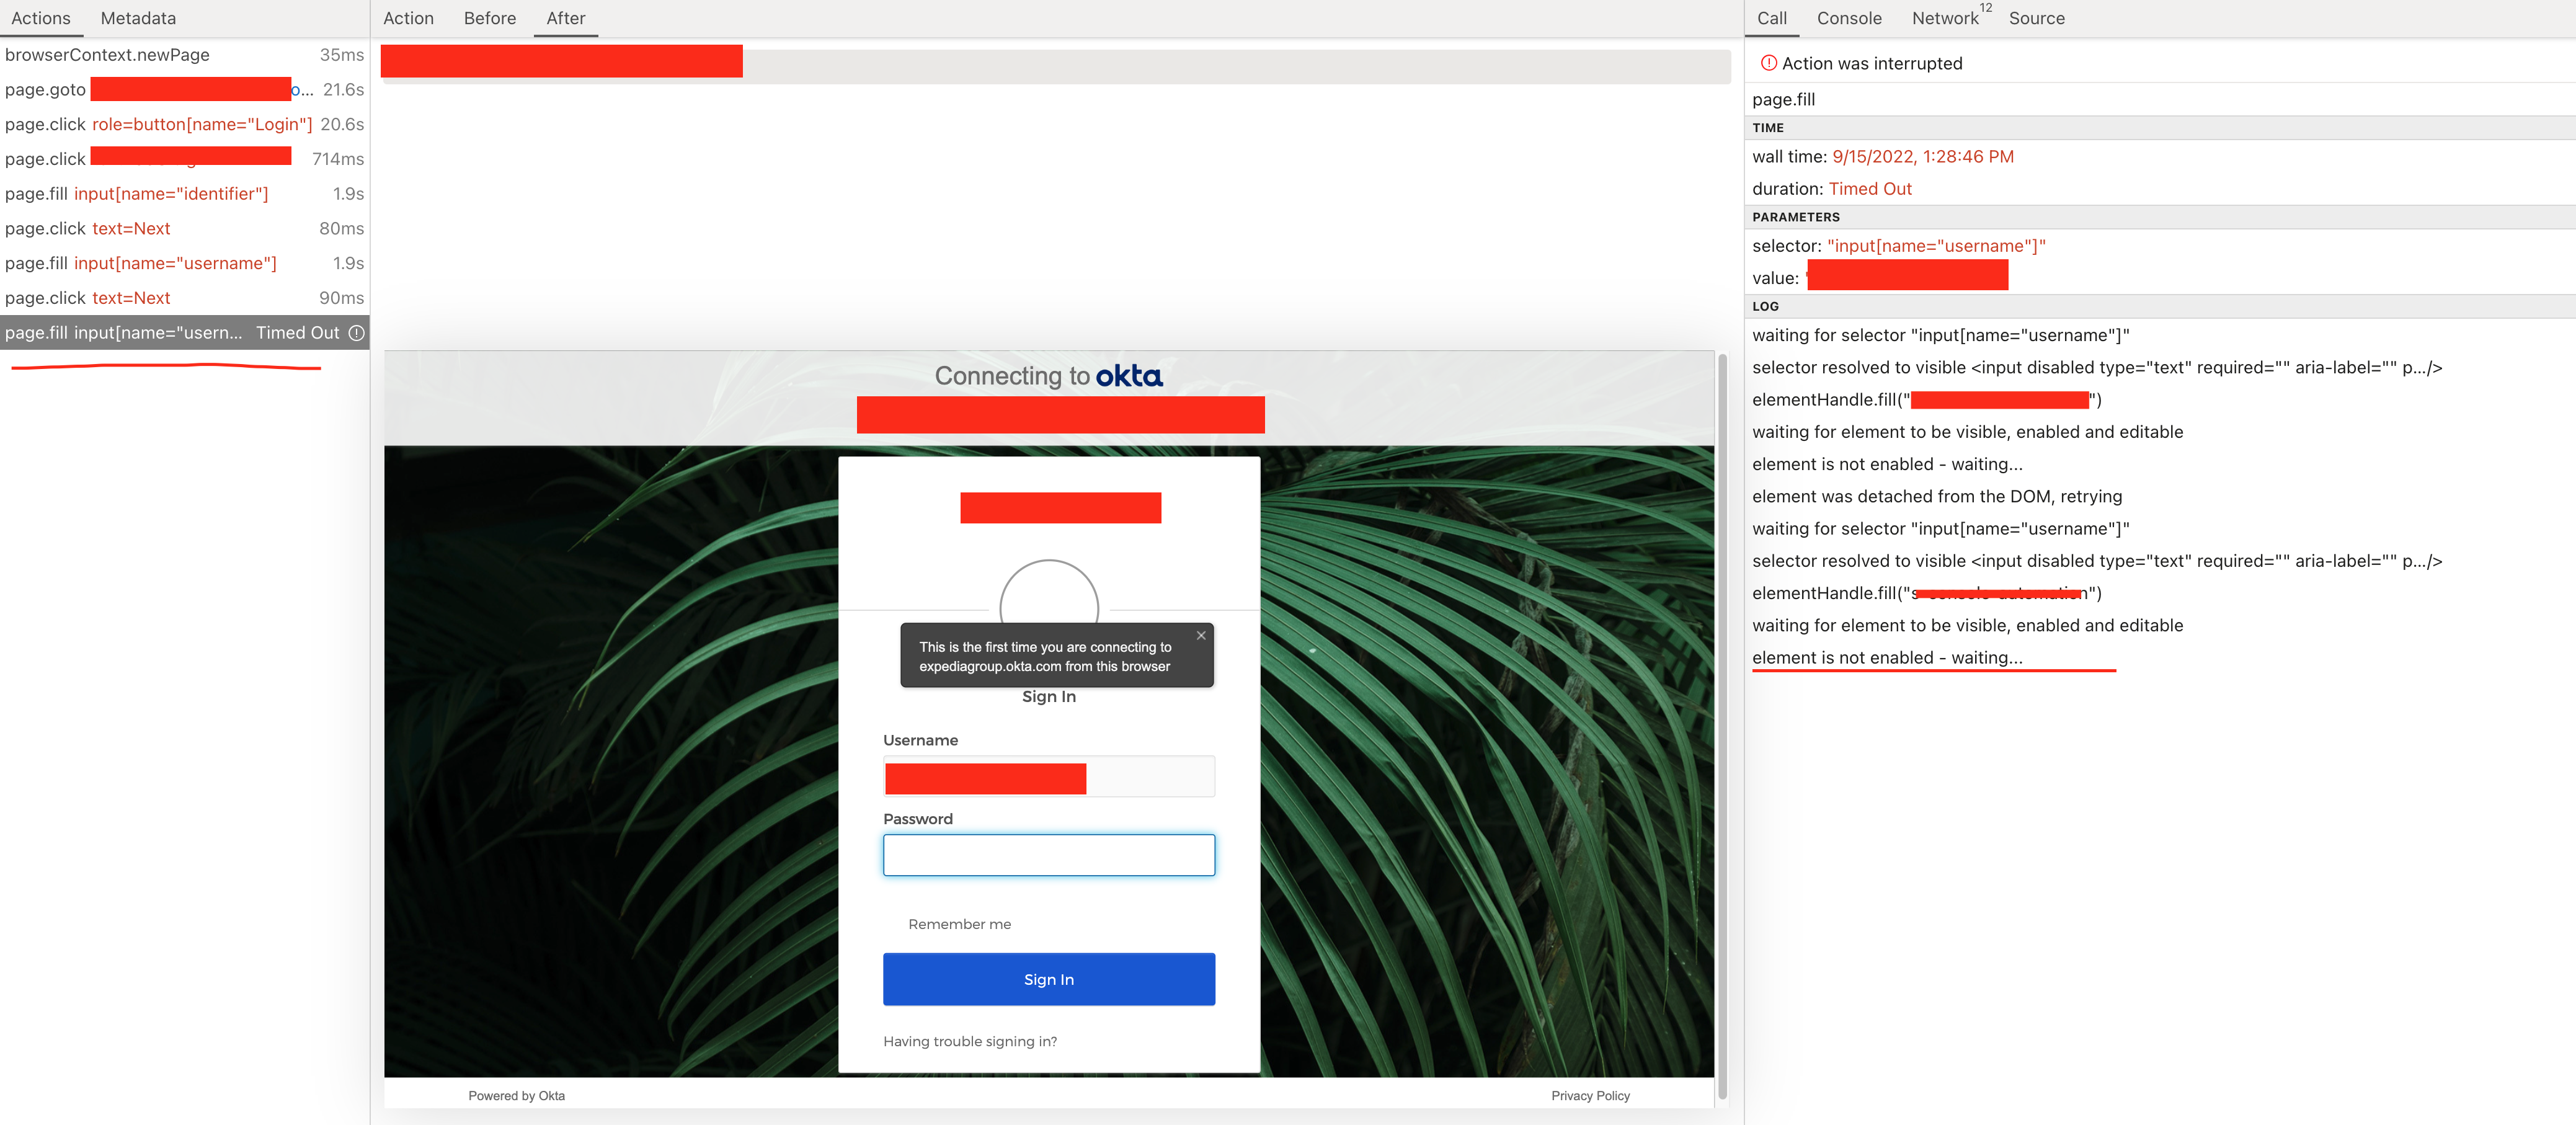
Task: Open the Network tab showing 12 requests
Action: [1944, 18]
